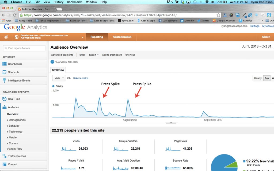Open the Google Analytics bookmark
The width and height of the screenshot is (274, 171).
pos(224,21)
